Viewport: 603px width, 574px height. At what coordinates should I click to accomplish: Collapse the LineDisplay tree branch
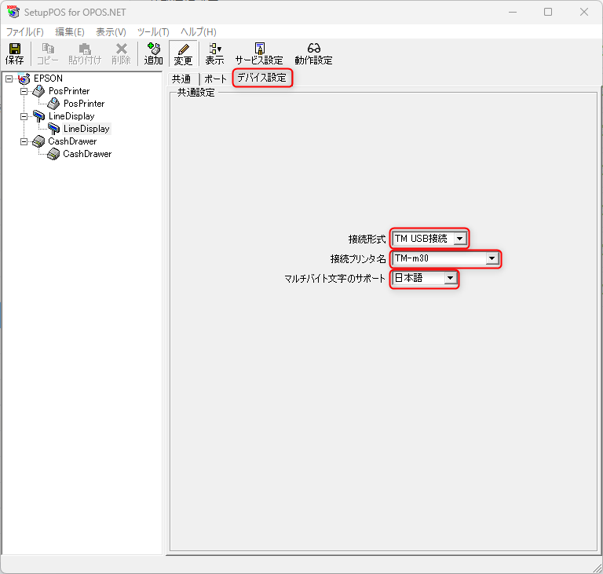point(24,116)
